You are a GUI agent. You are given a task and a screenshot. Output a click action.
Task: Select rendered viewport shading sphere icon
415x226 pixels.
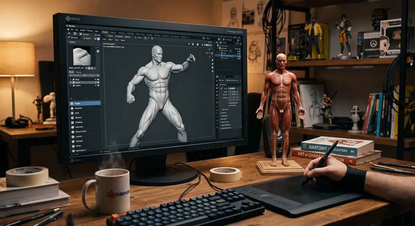[211, 45]
